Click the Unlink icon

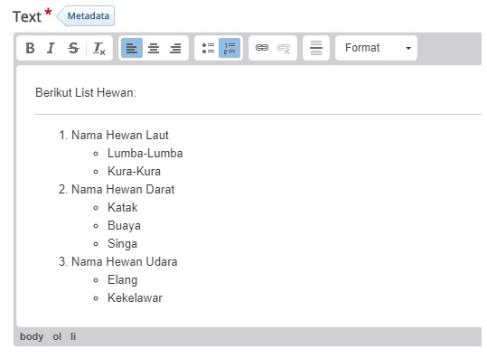(x=284, y=48)
